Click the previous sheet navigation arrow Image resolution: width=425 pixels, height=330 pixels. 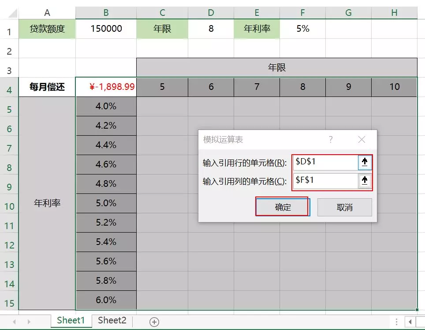coord(15,322)
